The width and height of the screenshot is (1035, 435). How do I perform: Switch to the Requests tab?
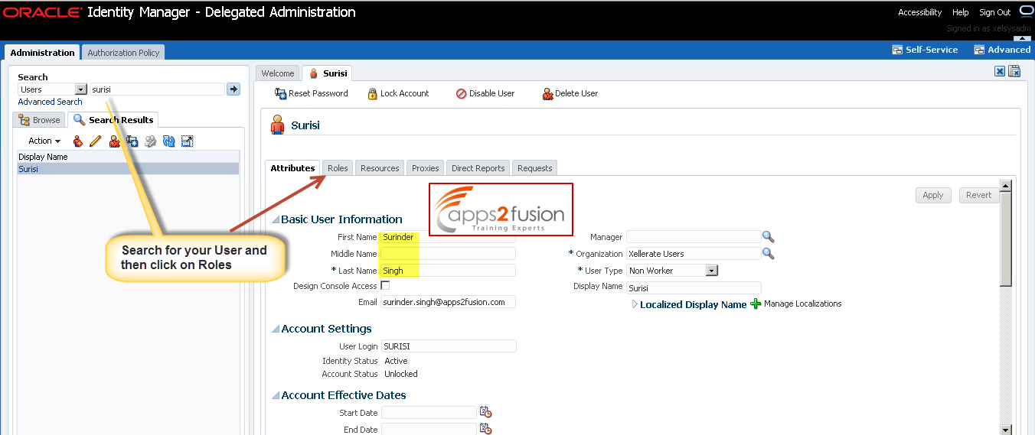[x=535, y=168]
